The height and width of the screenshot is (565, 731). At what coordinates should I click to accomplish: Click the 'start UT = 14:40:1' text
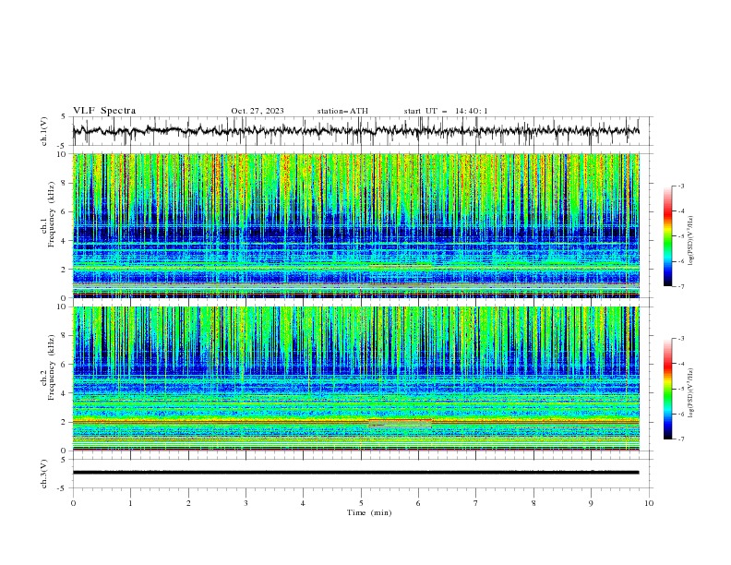(446, 111)
